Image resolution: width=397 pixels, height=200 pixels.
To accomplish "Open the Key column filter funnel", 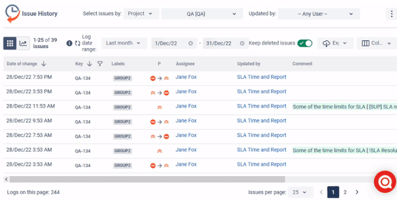I will (100, 64).
